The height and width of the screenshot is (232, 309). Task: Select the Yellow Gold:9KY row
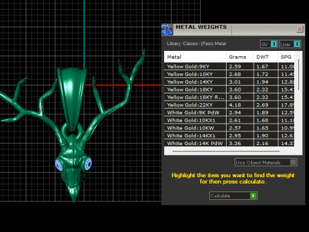229,66
